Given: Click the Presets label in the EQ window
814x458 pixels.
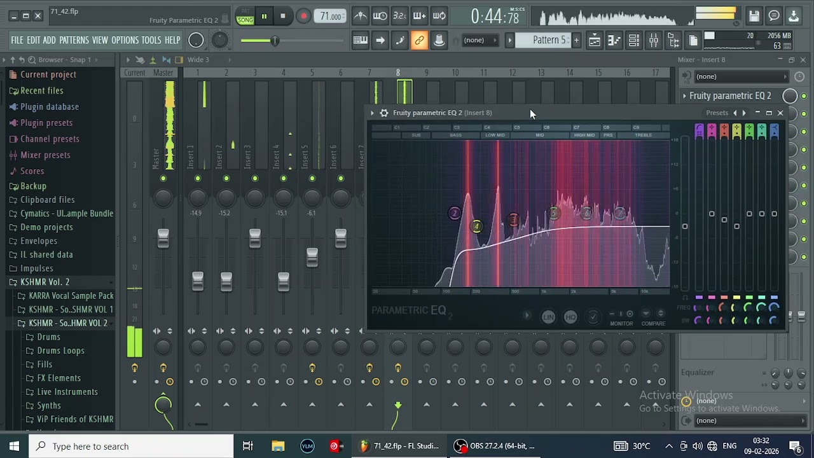Looking at the screenshot, I should click(x=717, y=113).
